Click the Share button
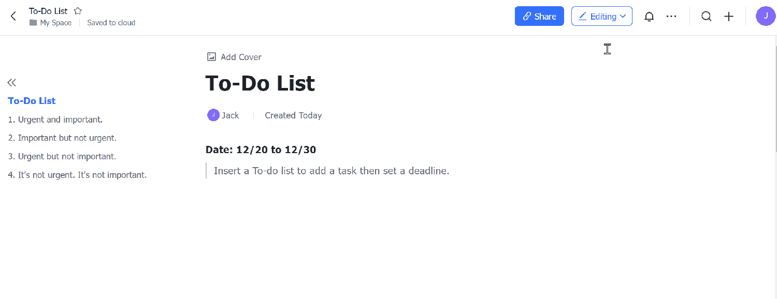Screen dimensions: 777x299 (x=539, y=17)
